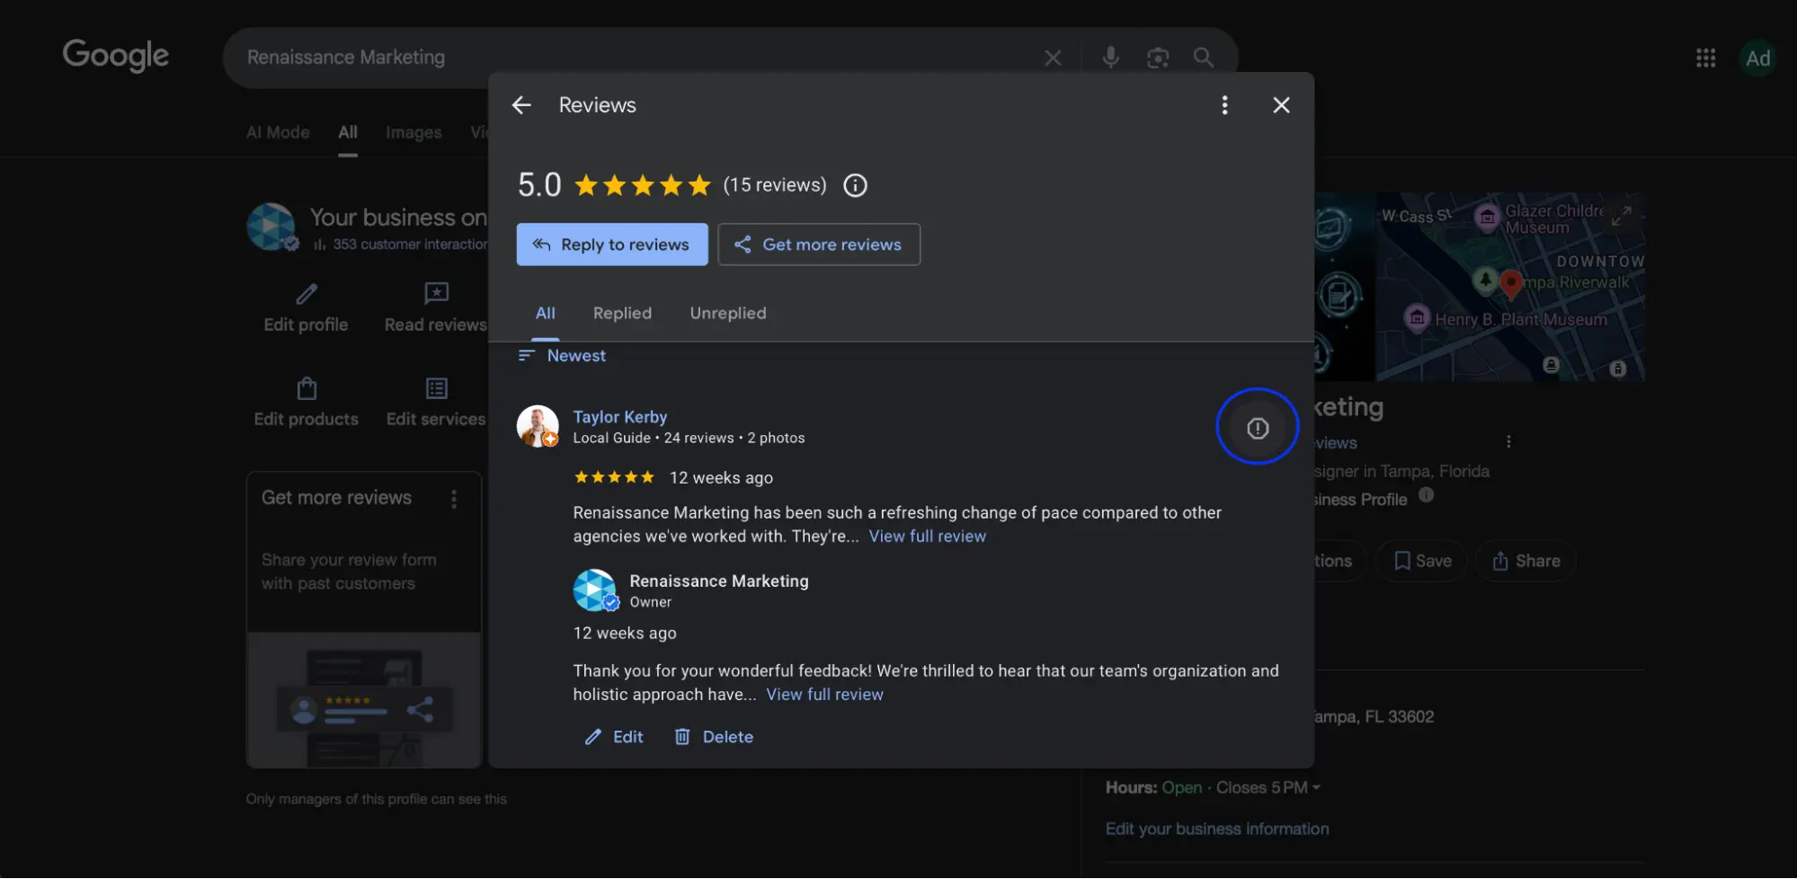Screen dimensions: 1797x879
Task: Report Taylor Kerby's review with the flagged icon
Action: [1257, 427]
